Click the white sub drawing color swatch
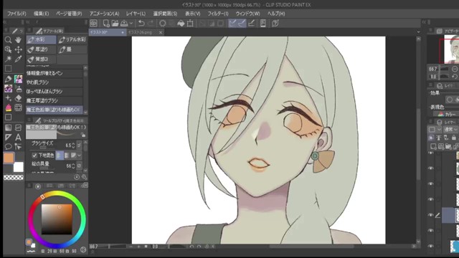The image size is (459, 258). [x=19, y=167]
